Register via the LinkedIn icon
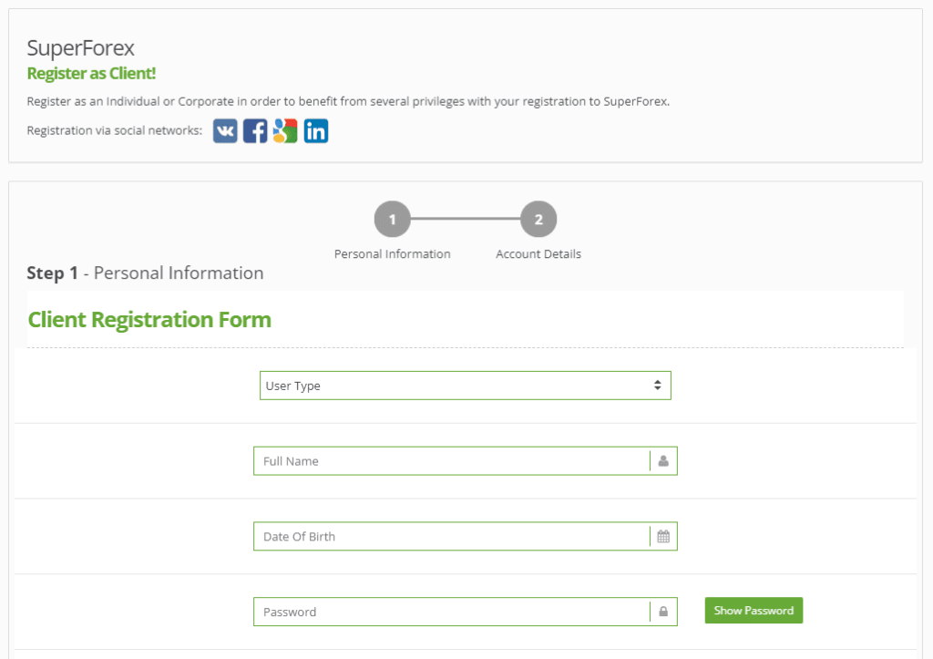 [316, 131]
